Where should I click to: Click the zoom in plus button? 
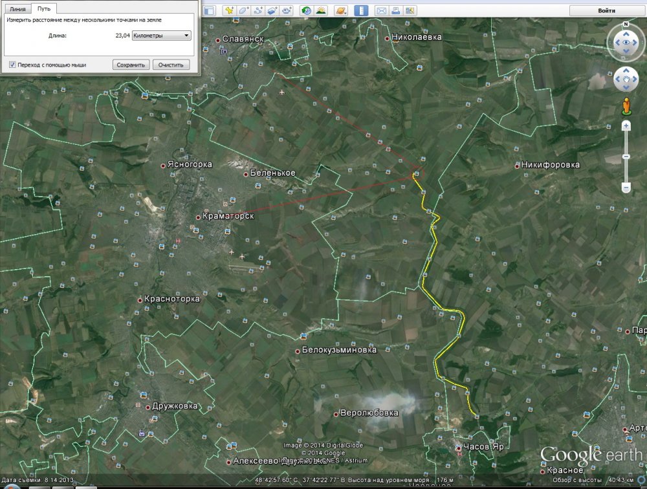(626, 125)
